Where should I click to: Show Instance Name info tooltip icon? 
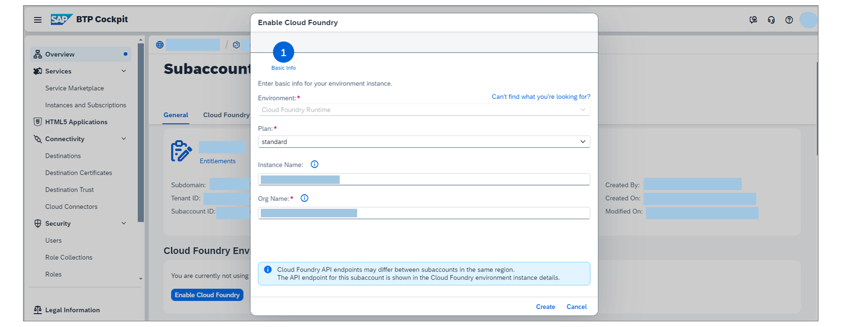314,165
